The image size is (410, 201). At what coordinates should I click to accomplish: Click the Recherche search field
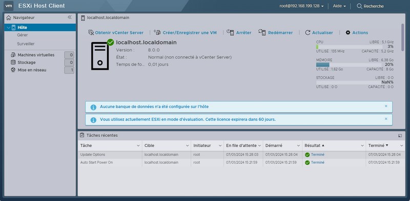pyautogui.click(x=374, y=6)
